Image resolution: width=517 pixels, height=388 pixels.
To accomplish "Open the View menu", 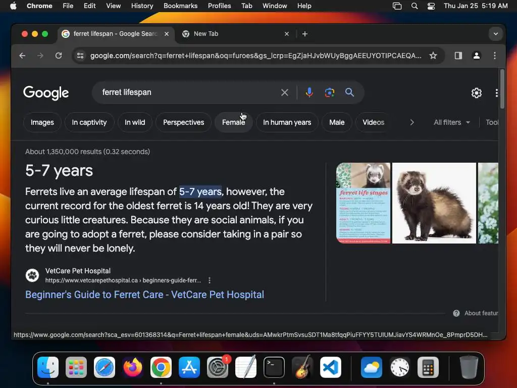I will click(x=113, y=6).
